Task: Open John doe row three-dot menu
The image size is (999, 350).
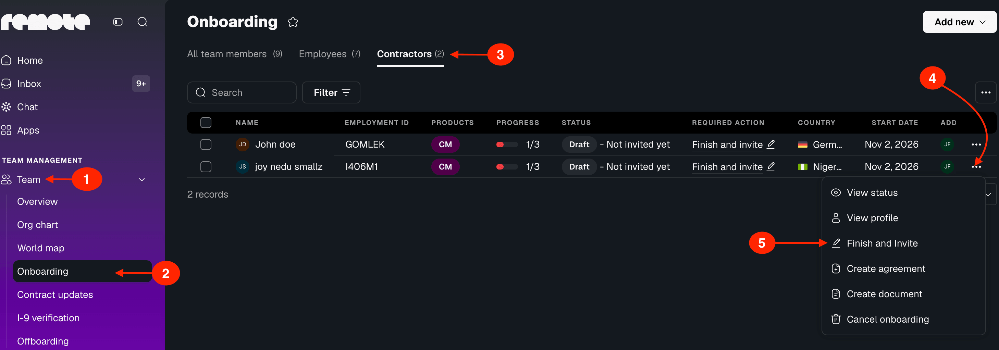Action: coord(976,145)
